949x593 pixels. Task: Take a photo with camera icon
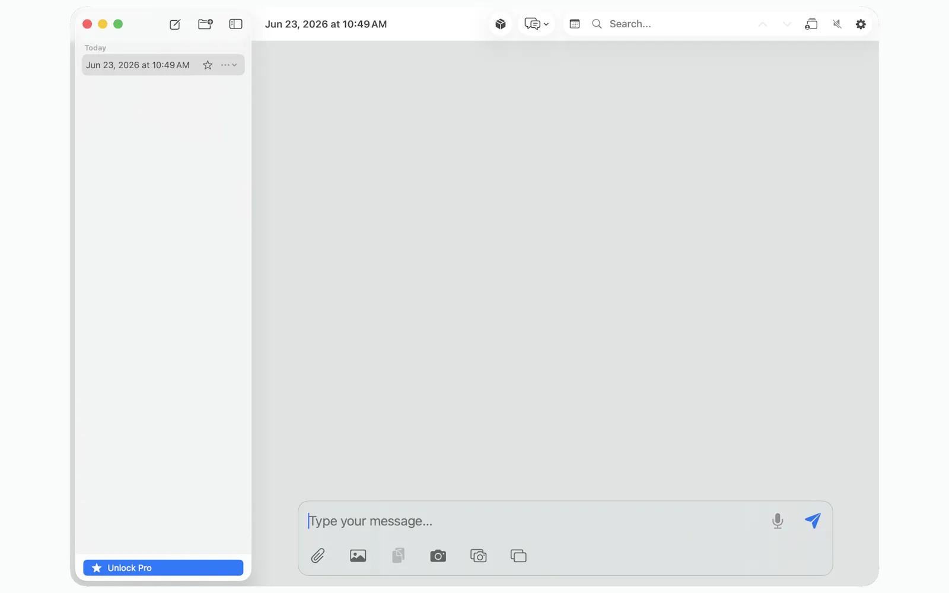[x=438, y=556]
